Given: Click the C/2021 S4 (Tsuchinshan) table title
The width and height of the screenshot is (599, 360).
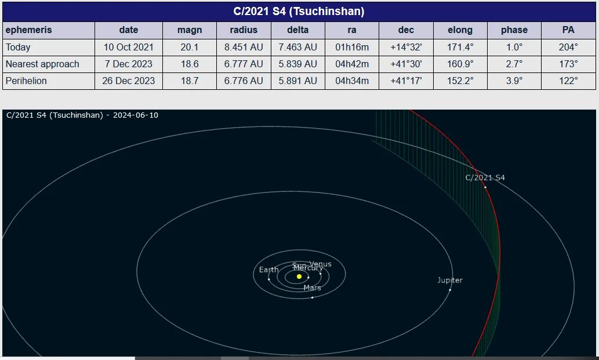Looking at the screenshot, I should point(299,12).
